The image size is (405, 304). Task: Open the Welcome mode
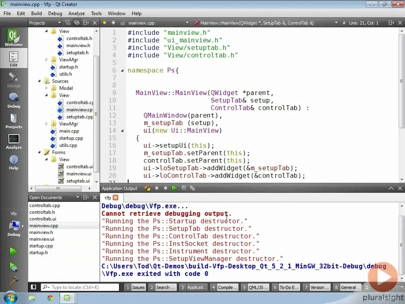(x=13, y=38)
